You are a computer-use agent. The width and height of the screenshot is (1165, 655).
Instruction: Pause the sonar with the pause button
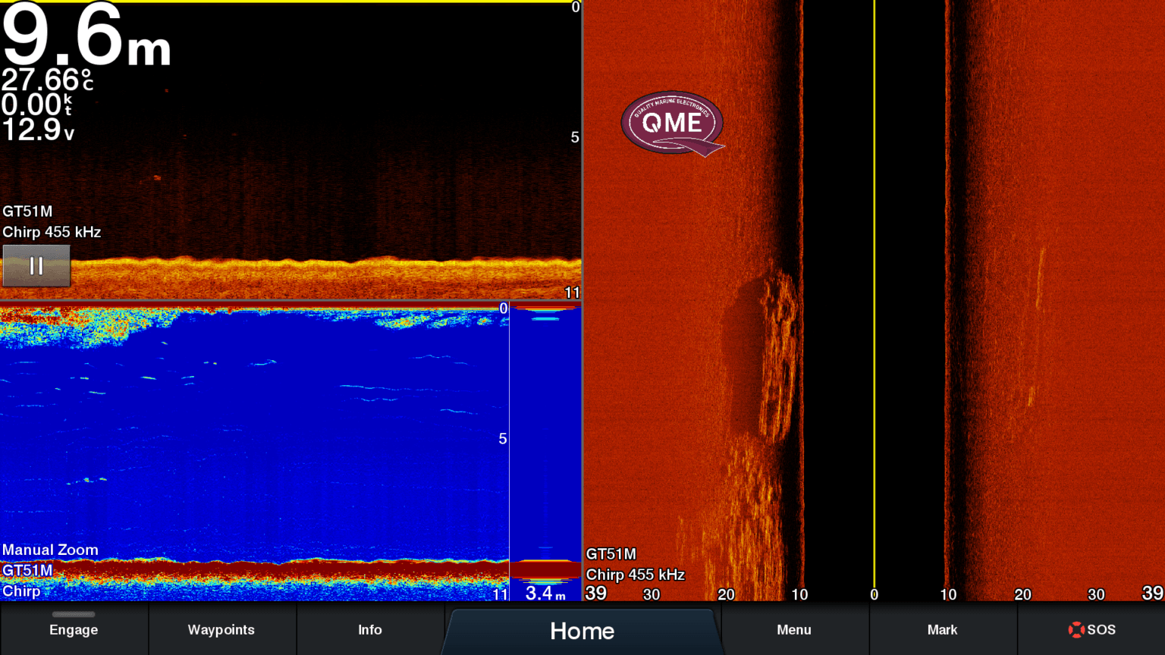click(36, 265)
